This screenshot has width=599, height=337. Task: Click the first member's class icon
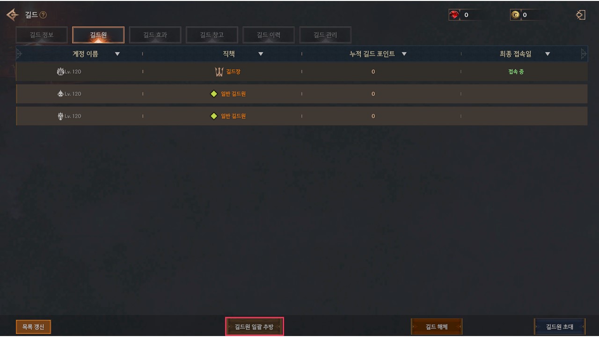point(60,72)
